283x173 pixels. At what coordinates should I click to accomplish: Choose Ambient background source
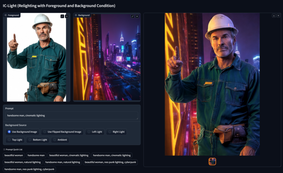pyautogui.click(x=60, y=140)
